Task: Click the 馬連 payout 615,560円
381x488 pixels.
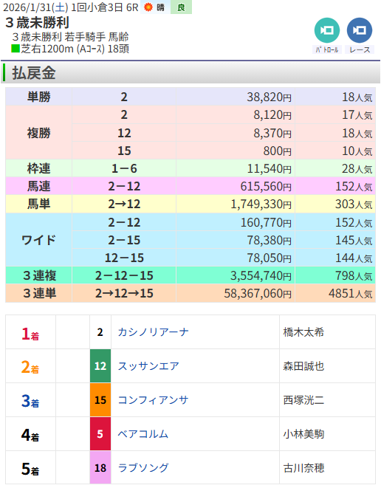Action: 266,187
